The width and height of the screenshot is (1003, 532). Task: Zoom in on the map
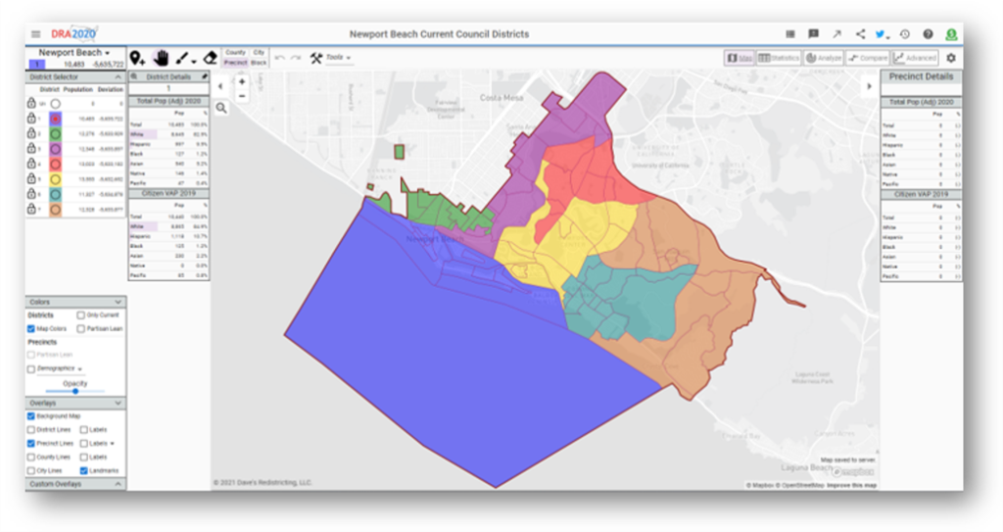tap(242, 82)
